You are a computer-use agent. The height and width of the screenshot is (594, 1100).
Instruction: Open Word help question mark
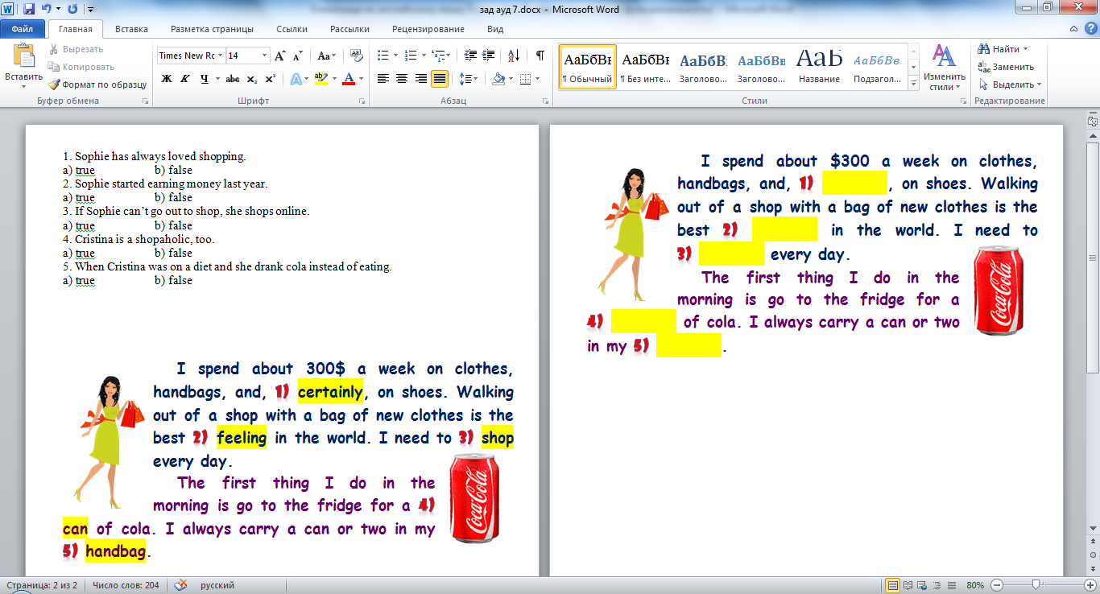[1090, 29]
